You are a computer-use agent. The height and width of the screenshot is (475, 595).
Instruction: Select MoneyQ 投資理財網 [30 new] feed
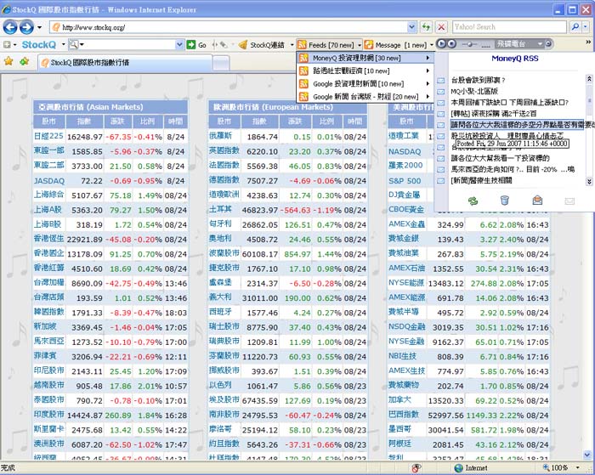[365, 58]
